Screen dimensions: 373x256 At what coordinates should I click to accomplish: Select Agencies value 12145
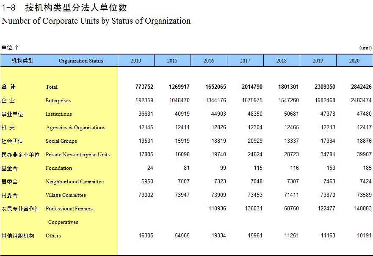point(146,128)
